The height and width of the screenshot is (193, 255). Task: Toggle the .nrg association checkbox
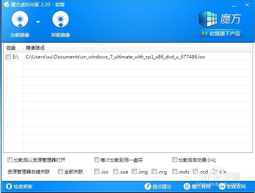[x=154, y=172]
